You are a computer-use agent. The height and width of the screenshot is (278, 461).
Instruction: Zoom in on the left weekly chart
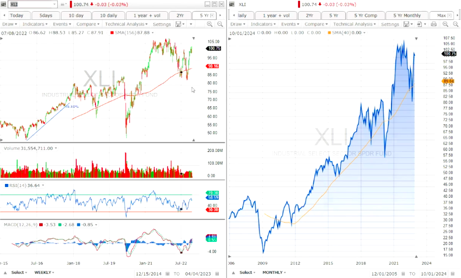pos(210,24)
